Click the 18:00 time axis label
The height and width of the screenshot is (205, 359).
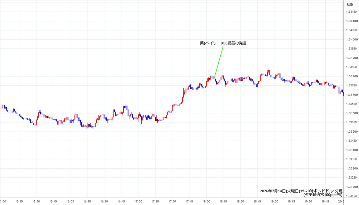(x=206, y=201)
